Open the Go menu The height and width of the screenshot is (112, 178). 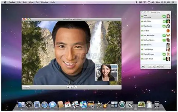click(x=37, y=2)
